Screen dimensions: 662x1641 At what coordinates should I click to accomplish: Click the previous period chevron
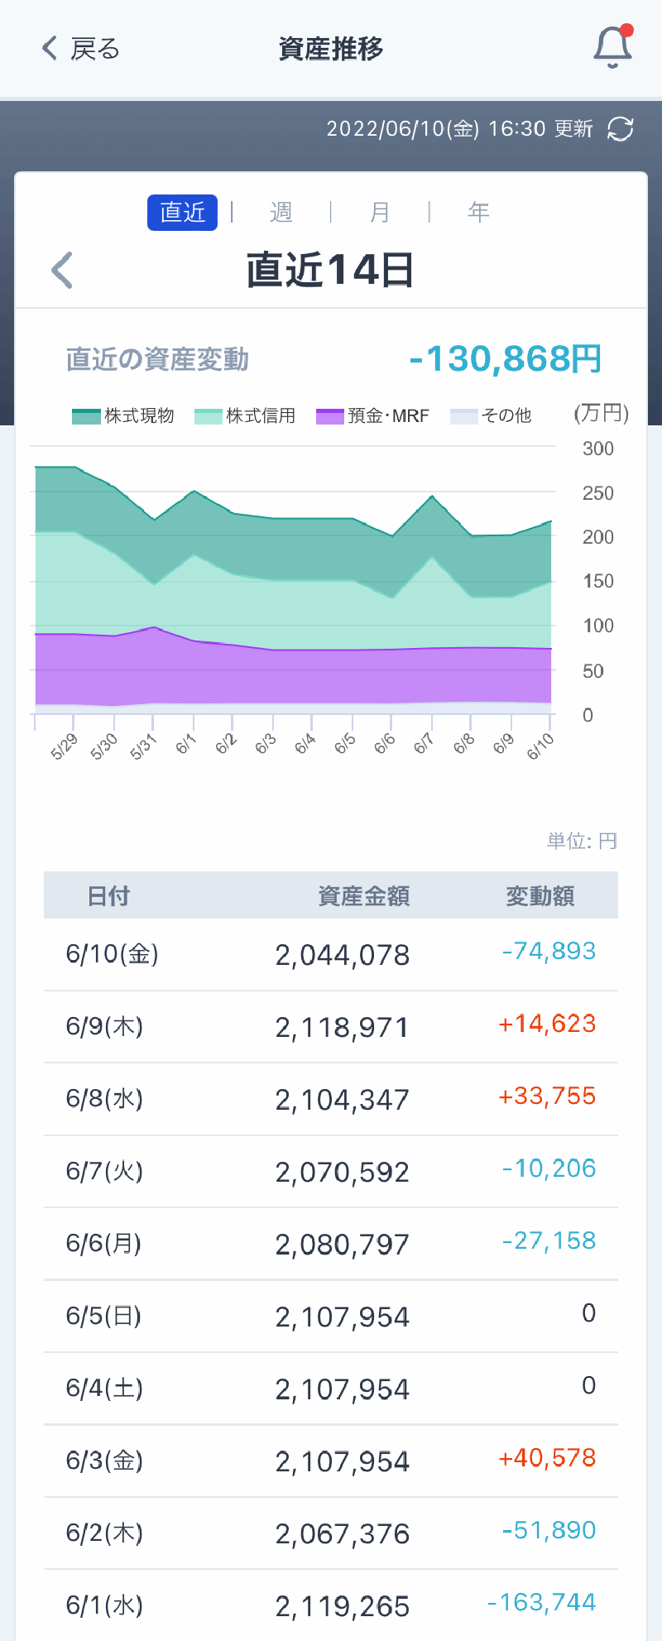point(63,270)
